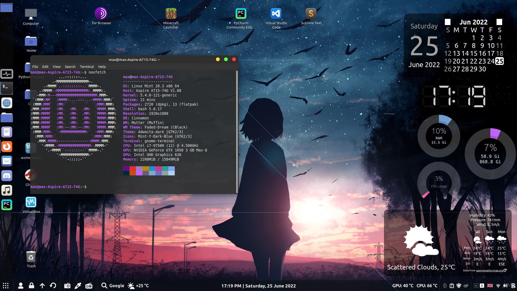The width and height of the screenshot is (517, 291).
Task: Go to previous month in calendar widget
Action: point(448,22)
